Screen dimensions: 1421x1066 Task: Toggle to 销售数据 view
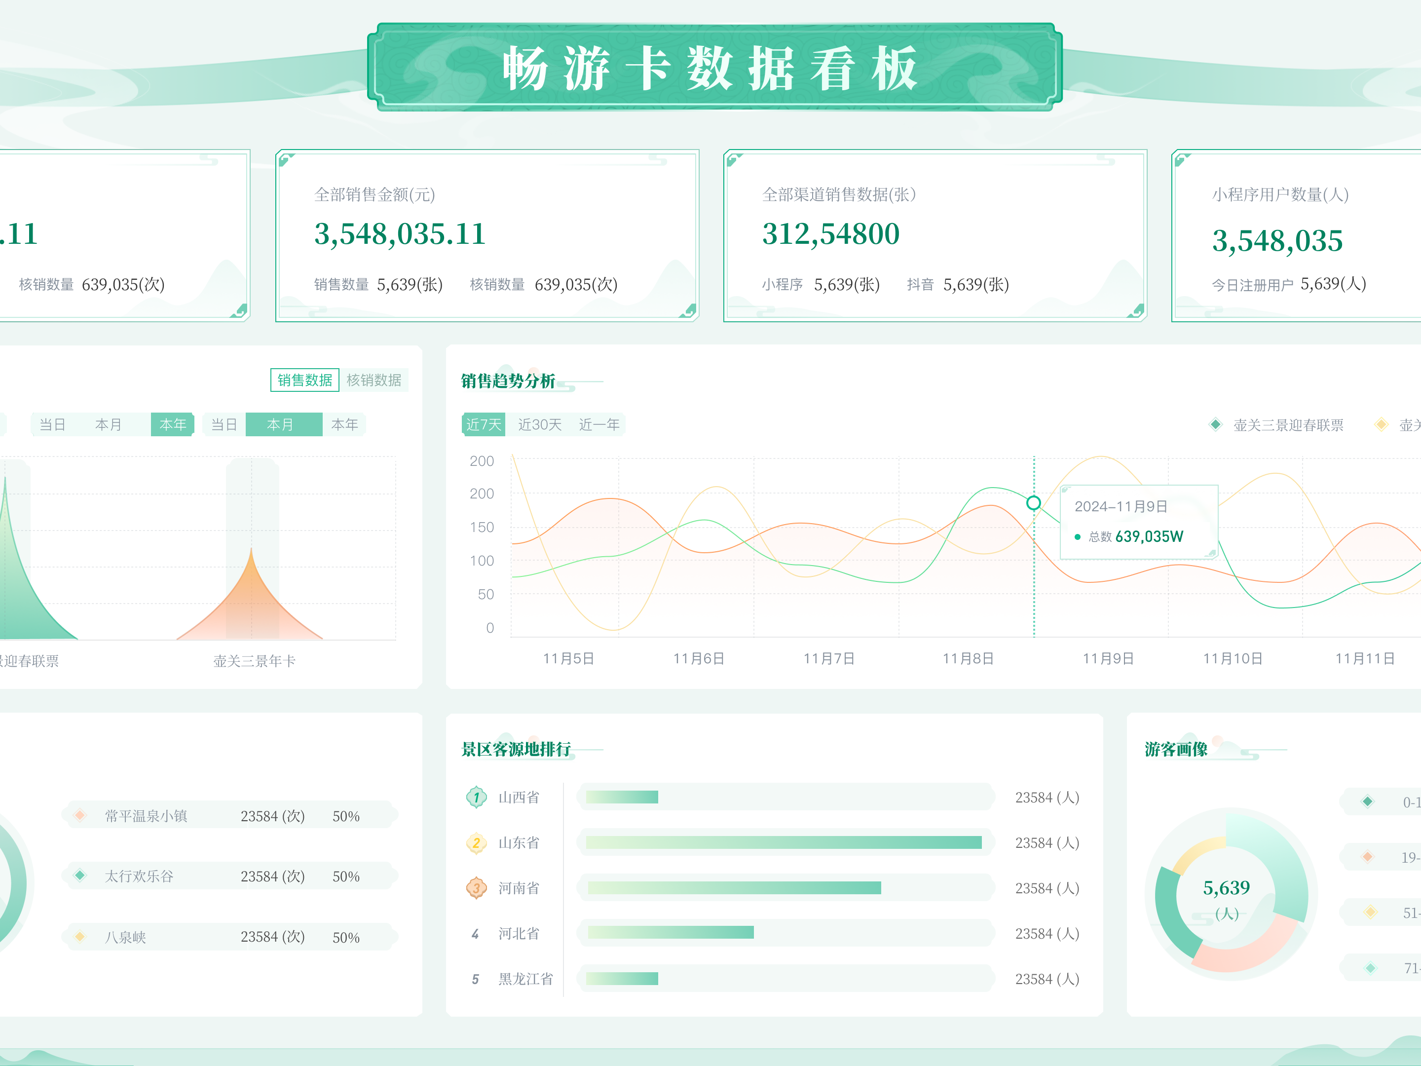pyautogui.click(x=304, y=380)
